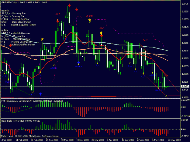190x142 pixels.
Task: Click the 'HMR 2,3,4 - Bullish Hammer' legend line
Action: point(16,33)
